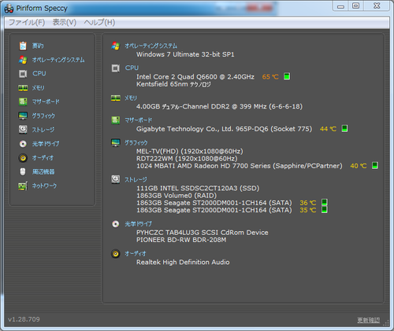Click the 更新確認 link at bottom right
The width and height of the screenshot is (394, 331).
coord(369,320)
